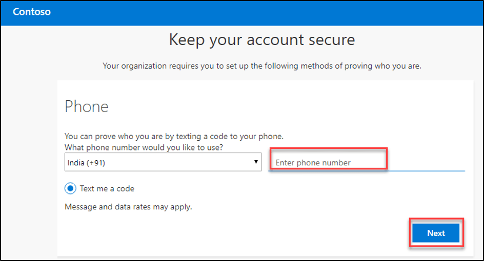Click the Contoso brand name in header
Image resolution: width=484 pixels, height=261 pixels.
(x=32, y=12)
